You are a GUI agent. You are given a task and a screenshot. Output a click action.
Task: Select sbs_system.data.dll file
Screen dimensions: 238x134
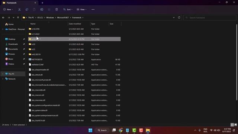point(74,110)
